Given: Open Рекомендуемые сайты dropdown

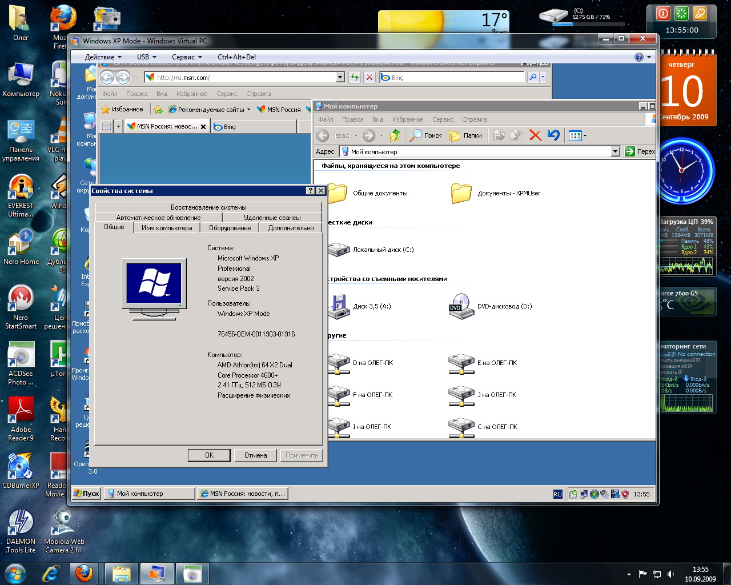Looking at the screenshot, I should pyautogui.click(x=210, y=109).
